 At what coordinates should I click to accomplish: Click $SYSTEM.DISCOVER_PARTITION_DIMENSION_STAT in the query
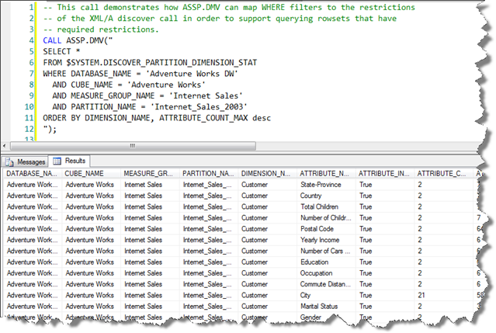pyautogui.click(x=161, y=63)
